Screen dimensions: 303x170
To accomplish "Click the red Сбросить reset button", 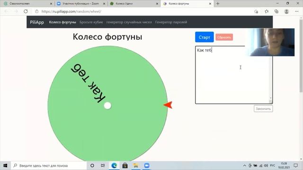I will (x=224, y=37).
